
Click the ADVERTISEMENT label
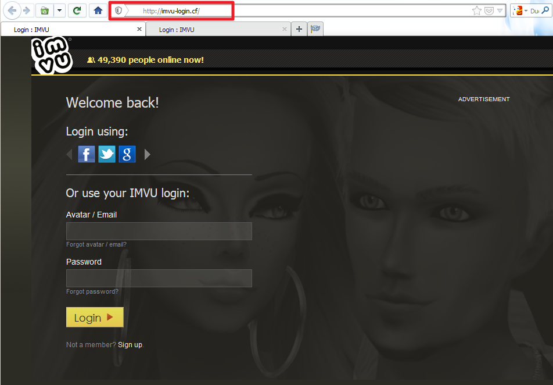tap(484, 99)
